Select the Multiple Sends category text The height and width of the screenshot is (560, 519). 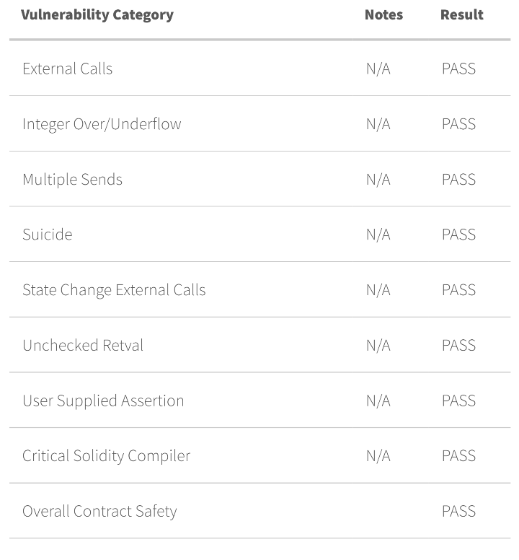pyautogui.click(x=72, y=180)
